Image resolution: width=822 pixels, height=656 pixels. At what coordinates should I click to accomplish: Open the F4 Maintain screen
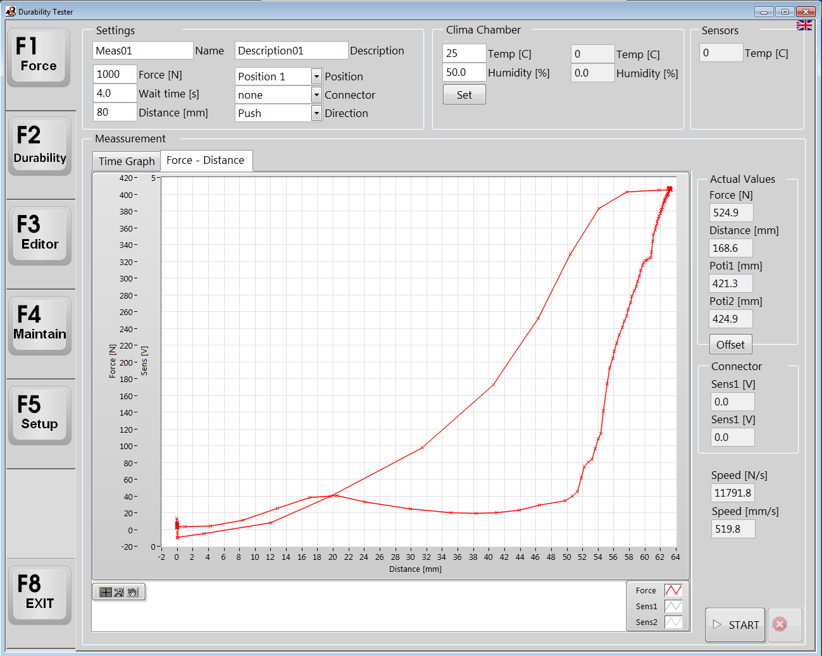(40, 325)
